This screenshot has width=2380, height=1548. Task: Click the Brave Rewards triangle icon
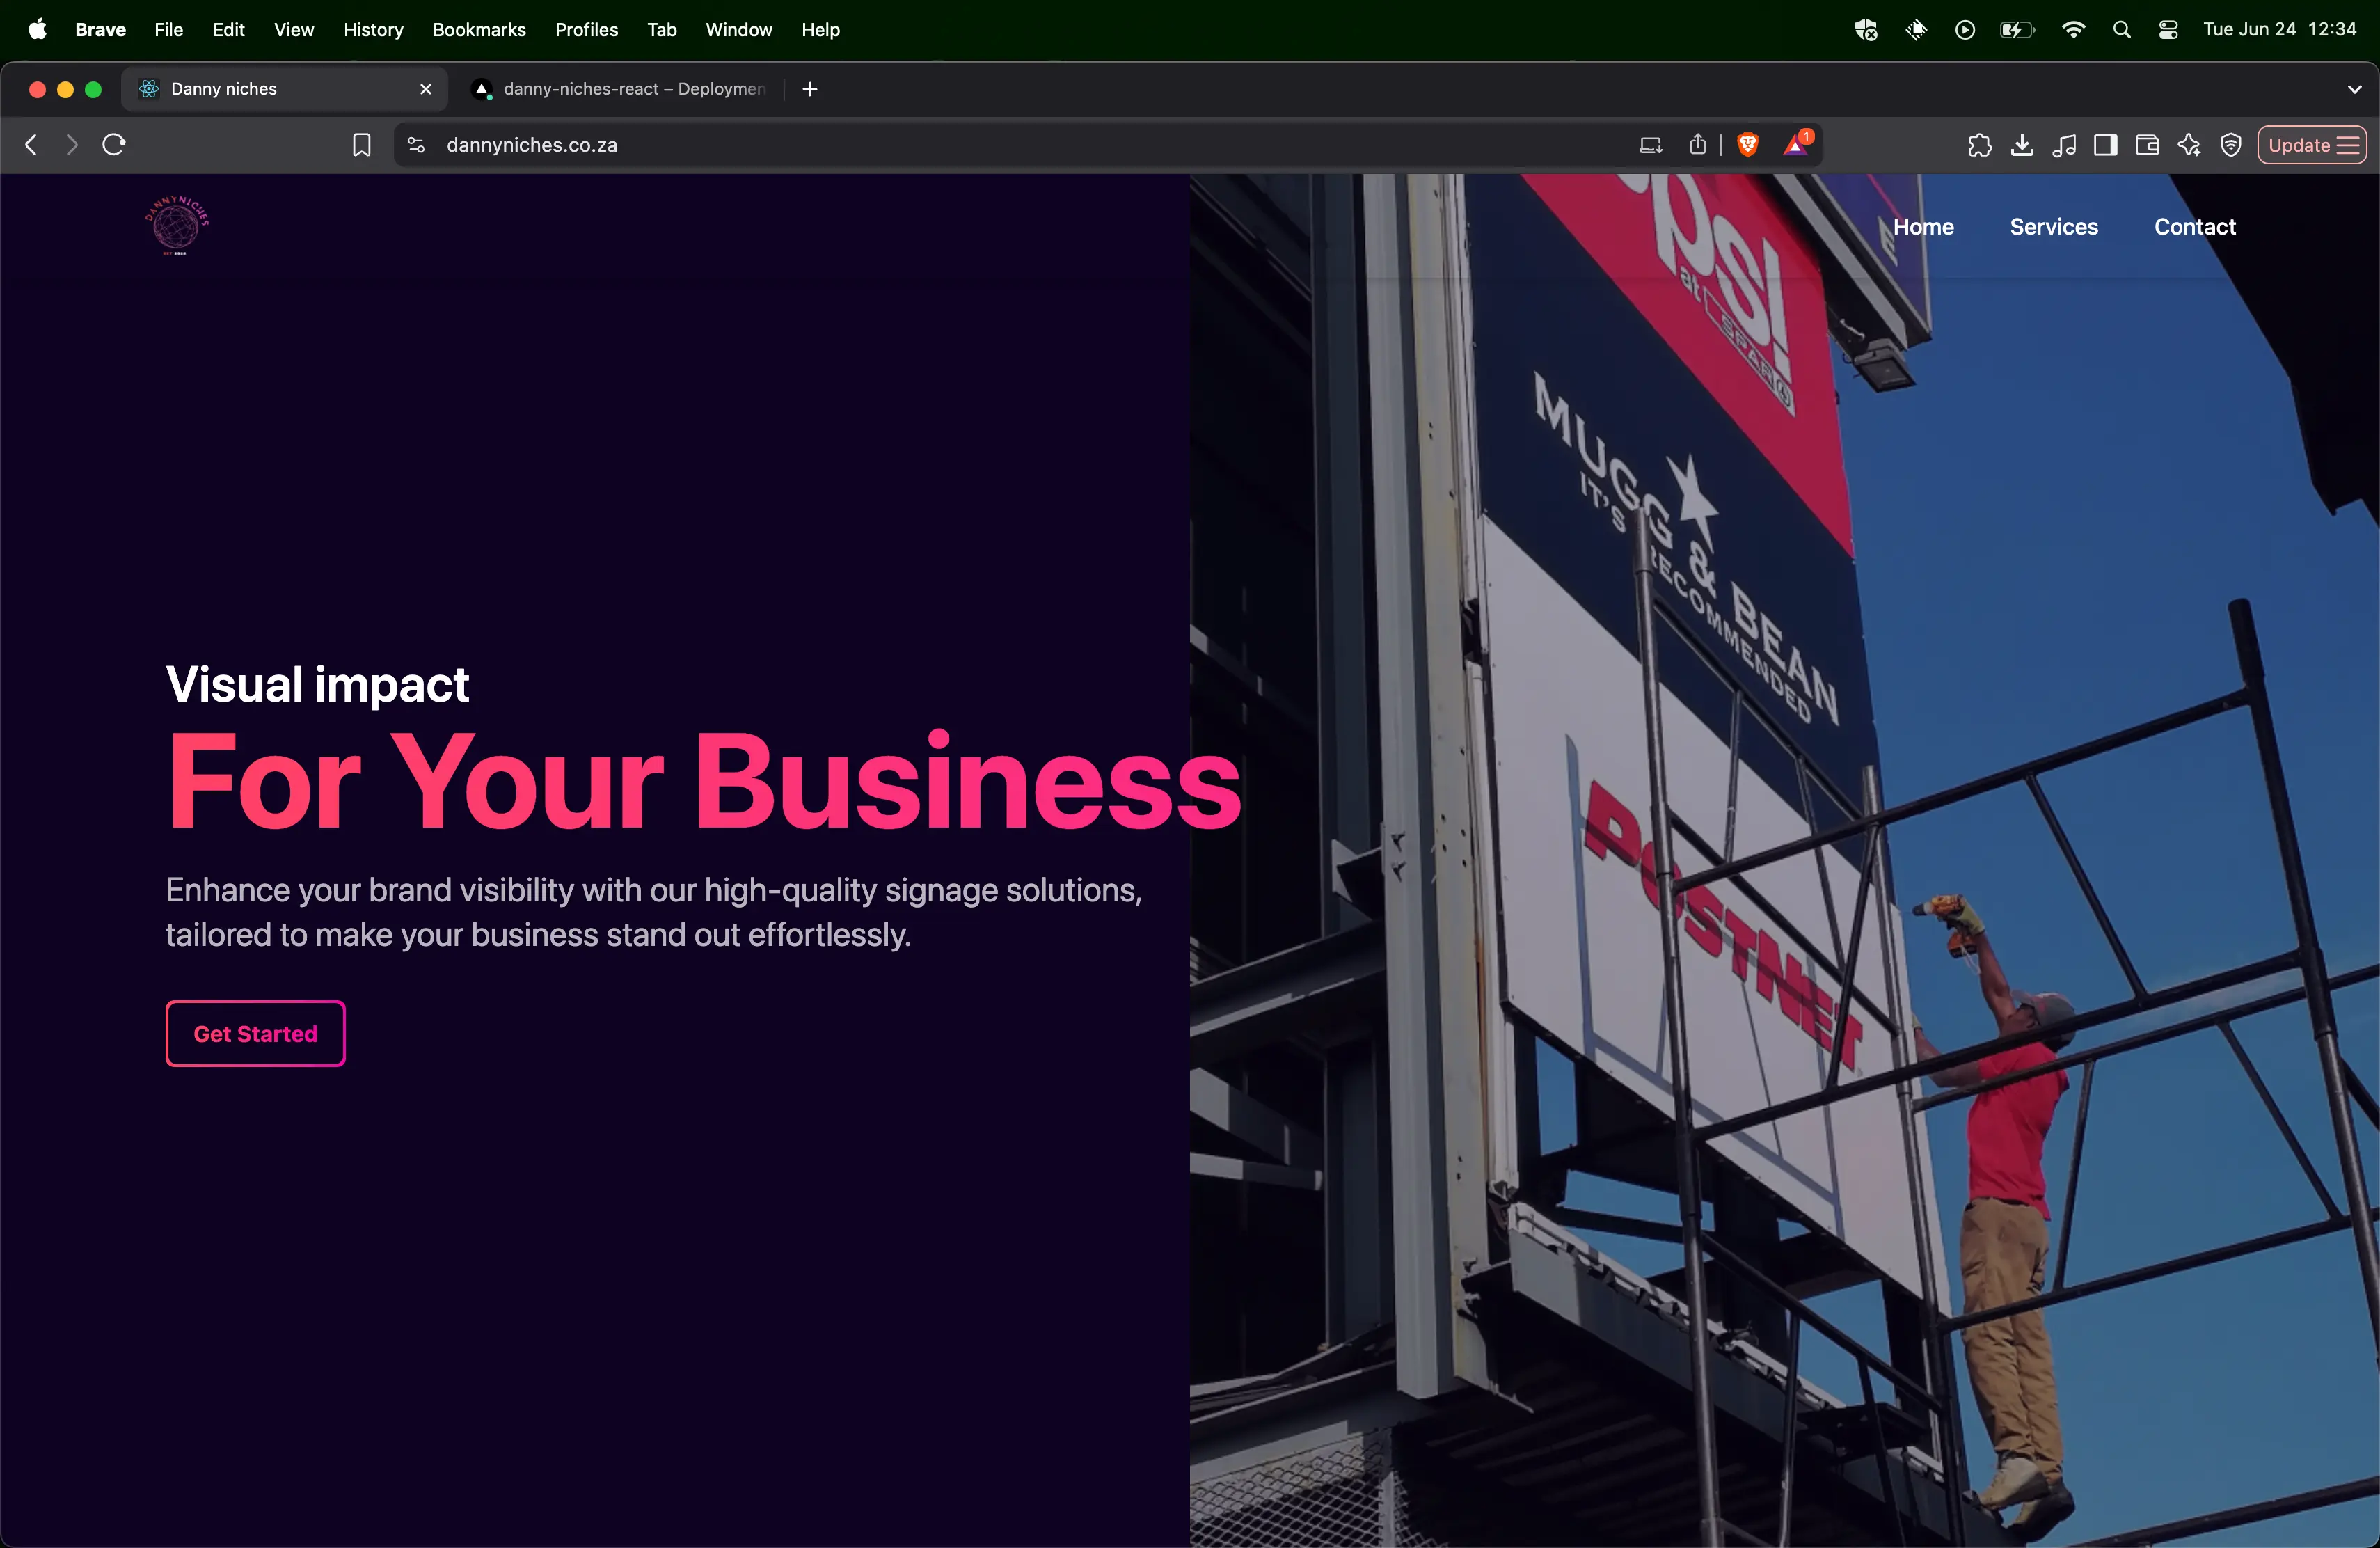point(1795,146)
